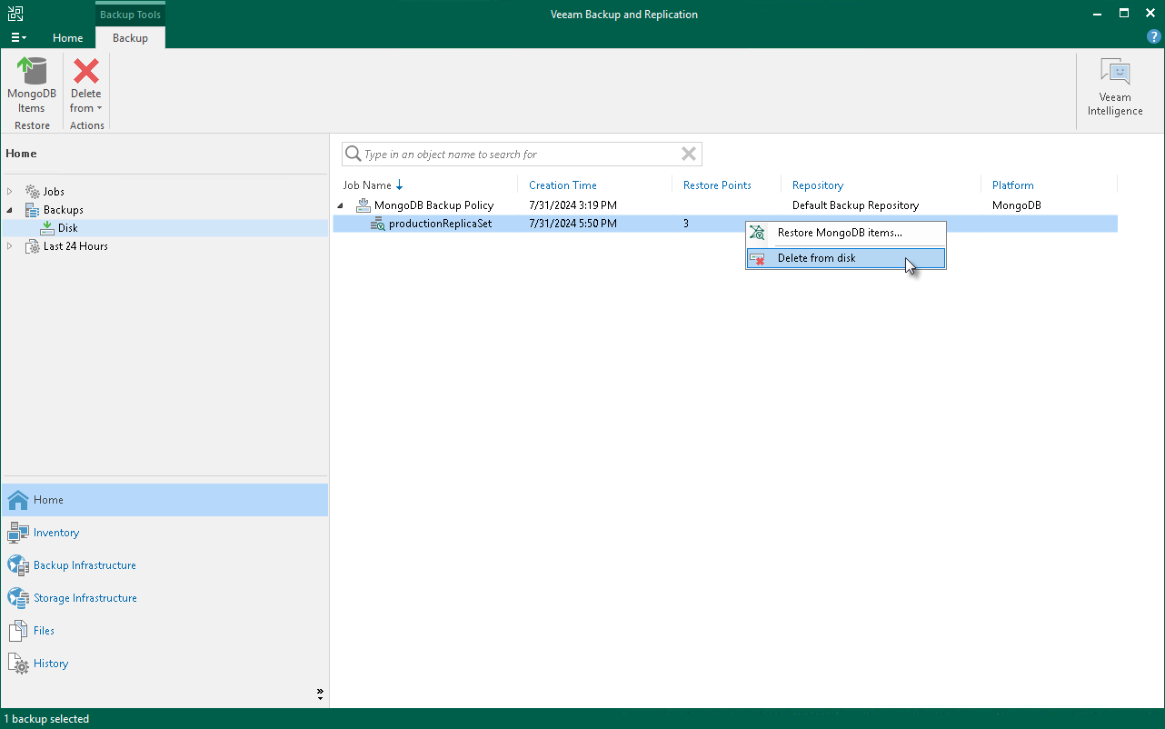Click the Backup Tools contextual tab
Image resolution: width=1165 pixels, height=729 pixels.
130,15
